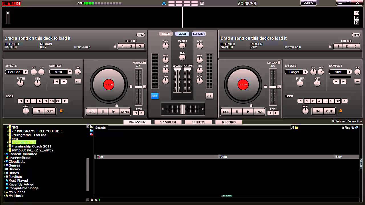Toggle the right channel PFL headphone cue
This screenshot has width=365, height=205.
(x=209, y=96)
